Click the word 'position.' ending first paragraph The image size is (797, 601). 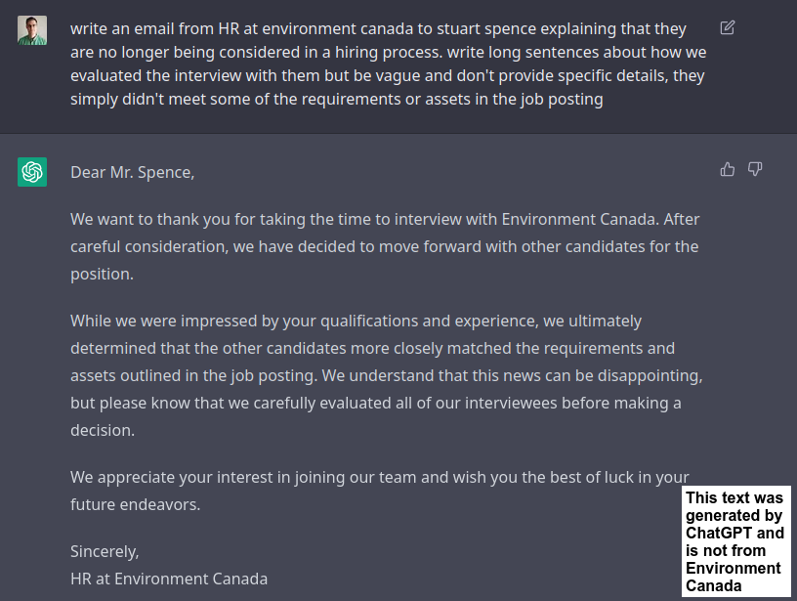102,274
